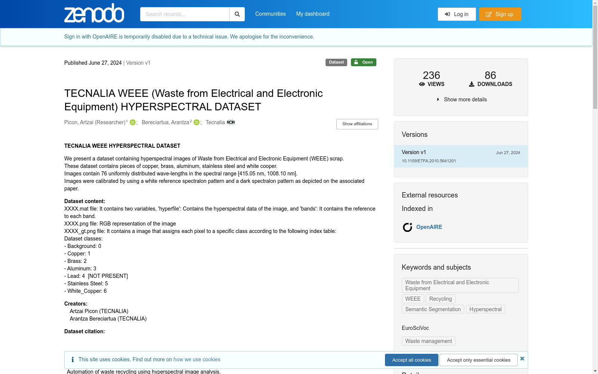Viewport: 598px width, 374px height.
Task: Accept all cookies
Action: [411, 360]
